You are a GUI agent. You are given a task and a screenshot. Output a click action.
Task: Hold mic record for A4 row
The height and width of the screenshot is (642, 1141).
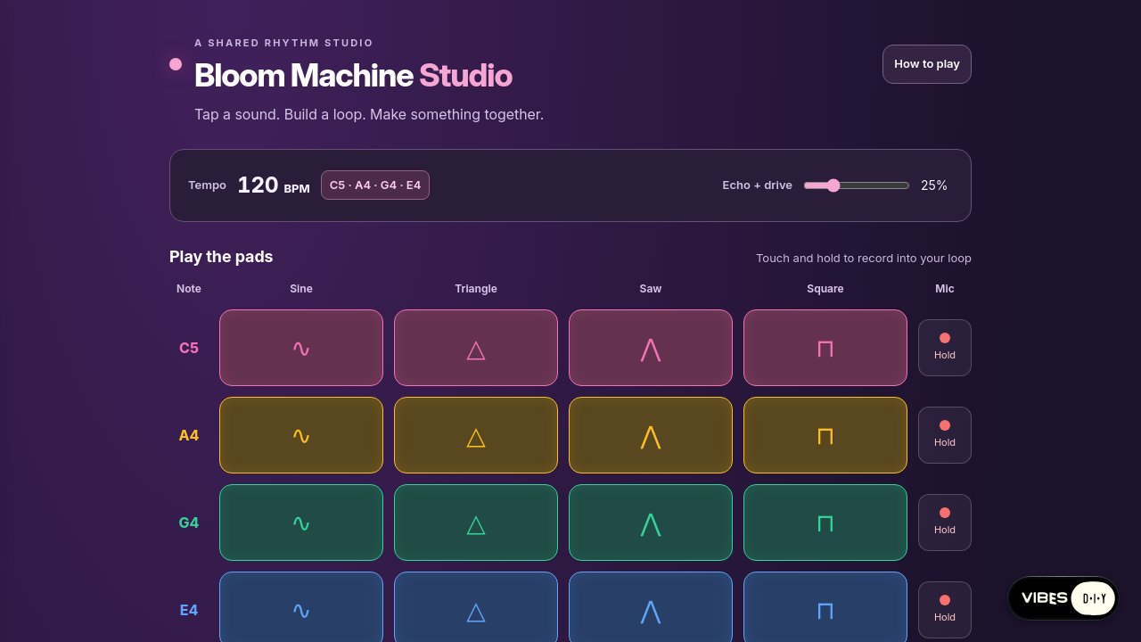coord(945,435)
